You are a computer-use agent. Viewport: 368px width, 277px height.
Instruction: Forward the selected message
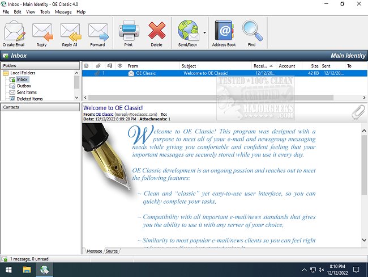click(x=97, y=32)
